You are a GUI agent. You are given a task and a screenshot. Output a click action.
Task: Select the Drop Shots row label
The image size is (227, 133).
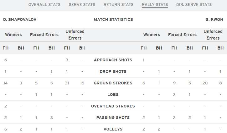[113, 71]
